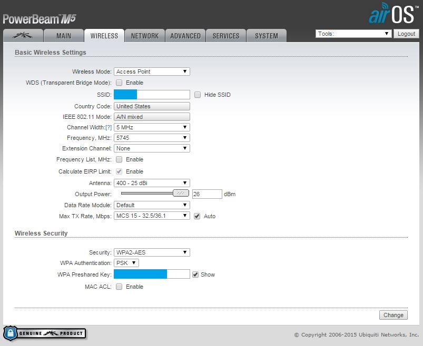Switch to the SYSTEM tab

[x=267, y=36]
